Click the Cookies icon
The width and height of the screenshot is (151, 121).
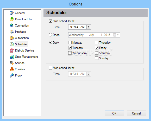coord(11,69)
